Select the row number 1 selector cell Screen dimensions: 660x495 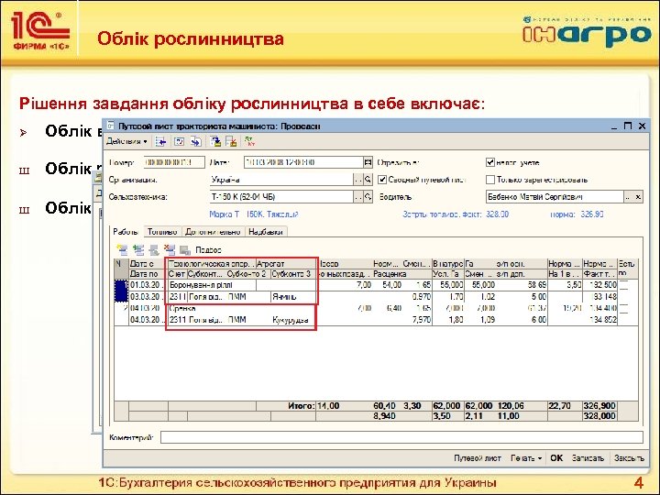point(121,291)
